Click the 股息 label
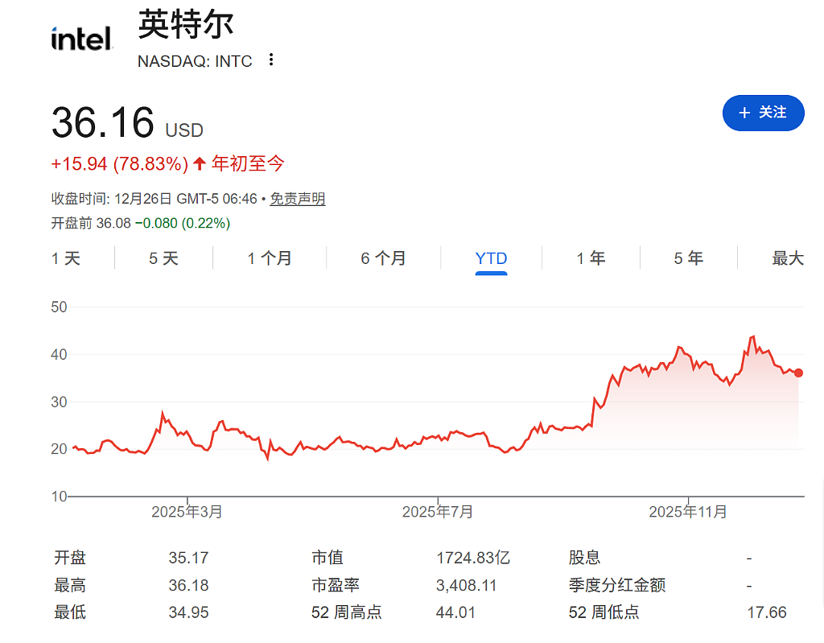The width and height of the screenshot is (824, 643). (x=584, y=558)
